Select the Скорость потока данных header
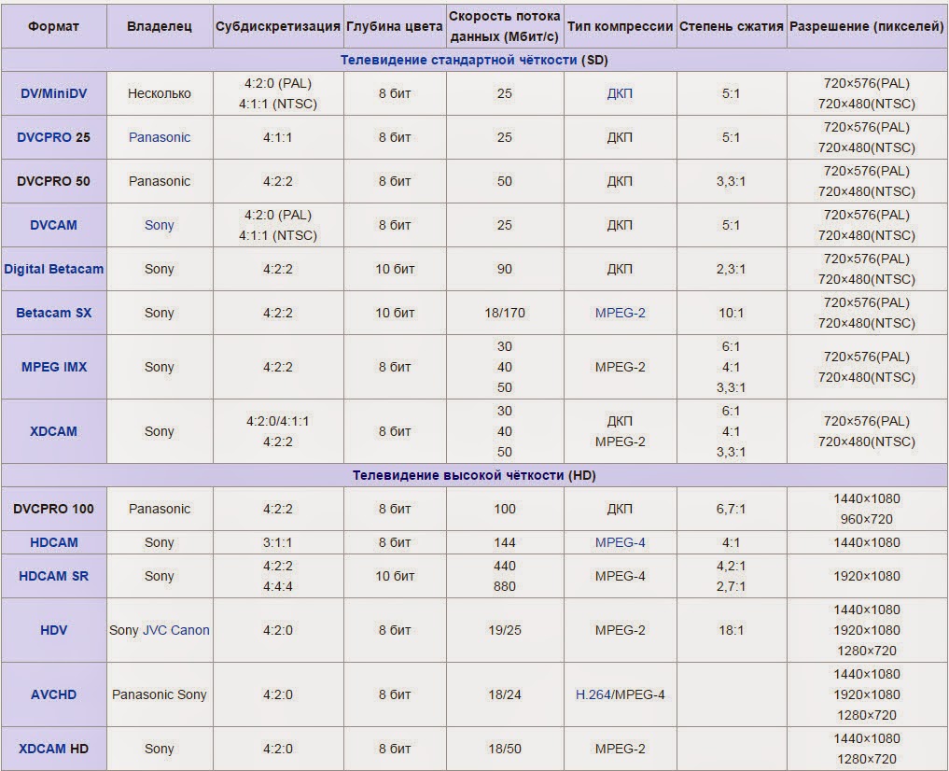Screen dimensions: 949x771 coord(504,27)
